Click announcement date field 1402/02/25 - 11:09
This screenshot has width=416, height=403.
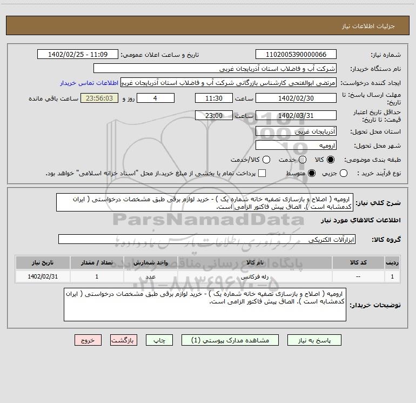[x=78, y=55]
